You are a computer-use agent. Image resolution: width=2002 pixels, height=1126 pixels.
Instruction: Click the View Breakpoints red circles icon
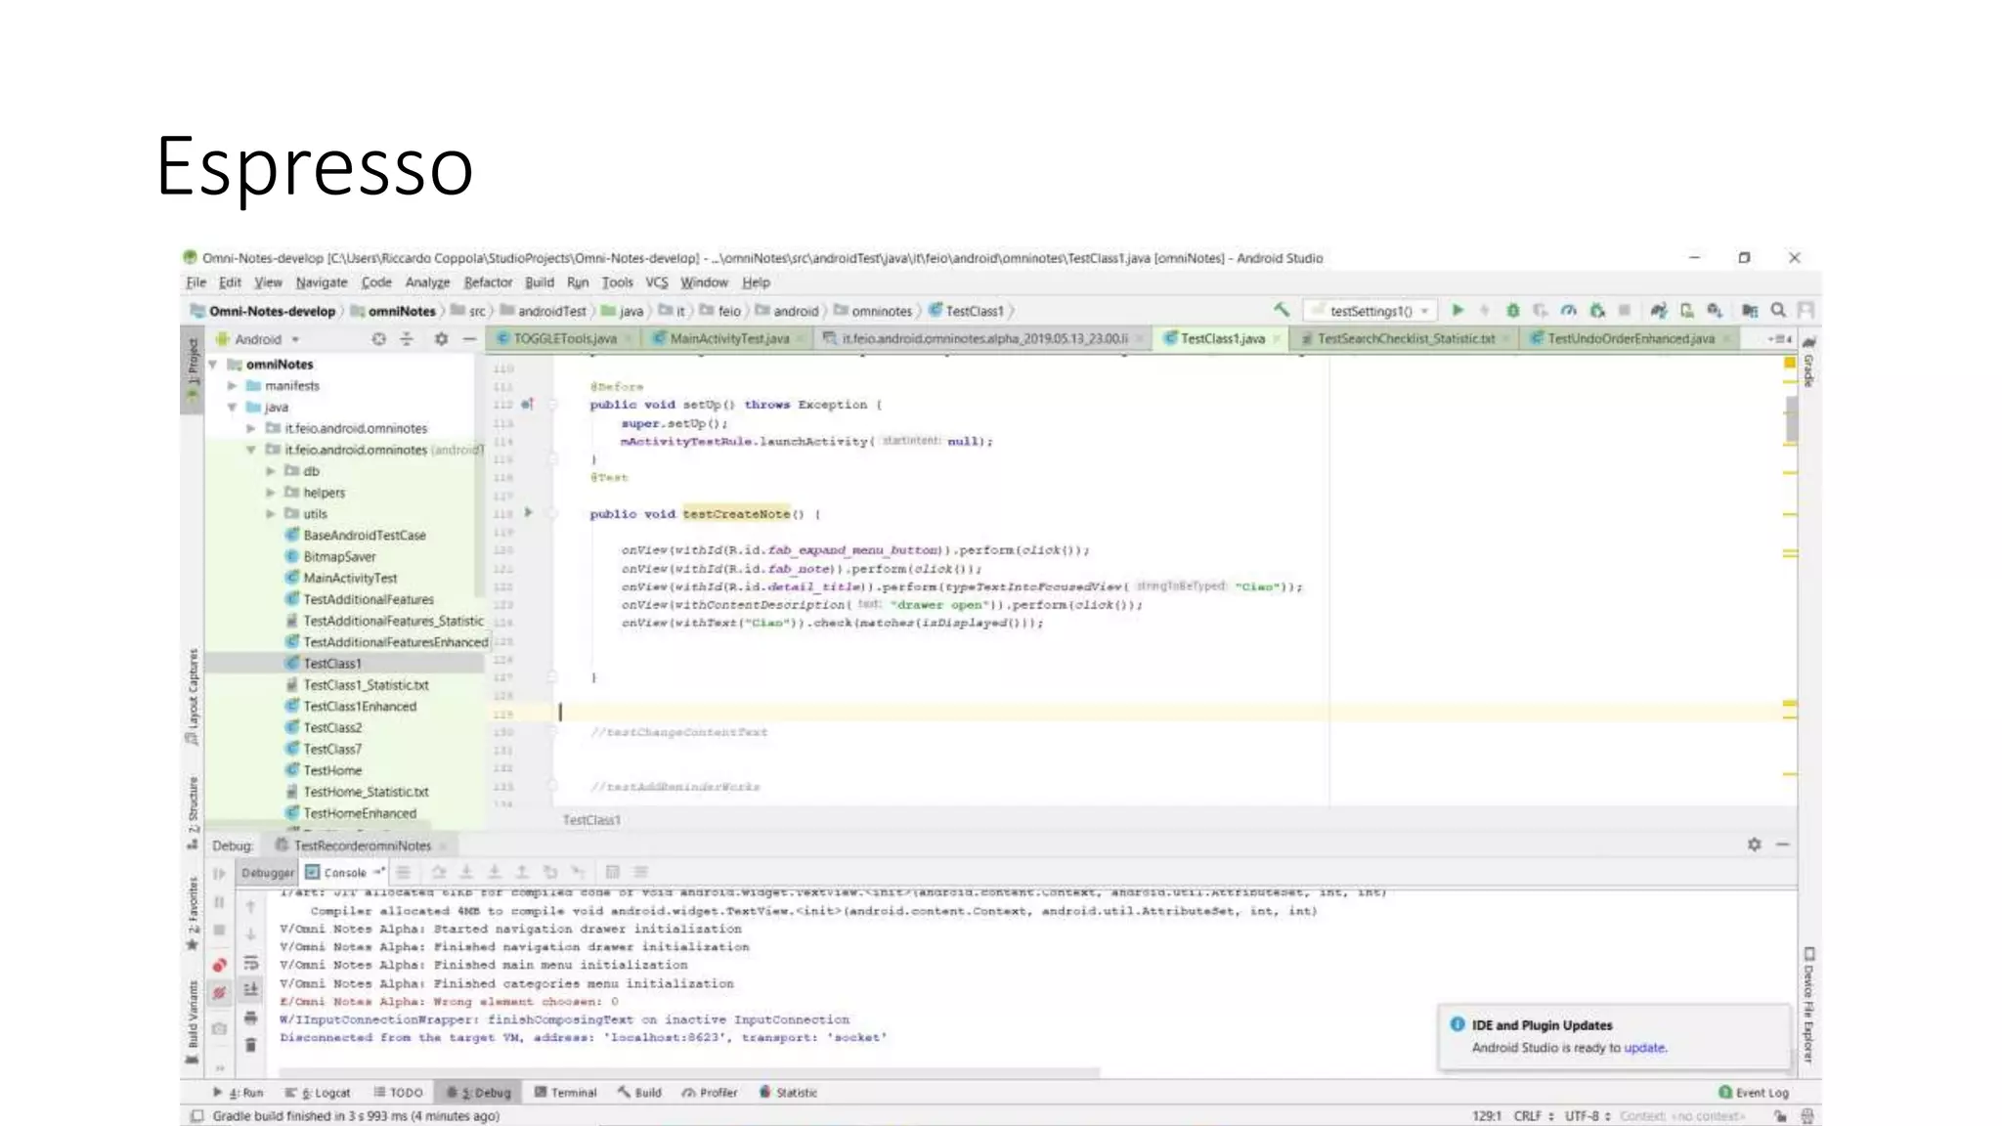tap(220, 966)
